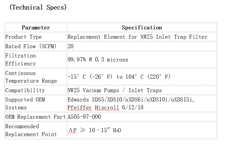Viewport: 228px width, 147px height.
Task: Click the temperature range value starting "-15° C"
Action: point(119,77)
